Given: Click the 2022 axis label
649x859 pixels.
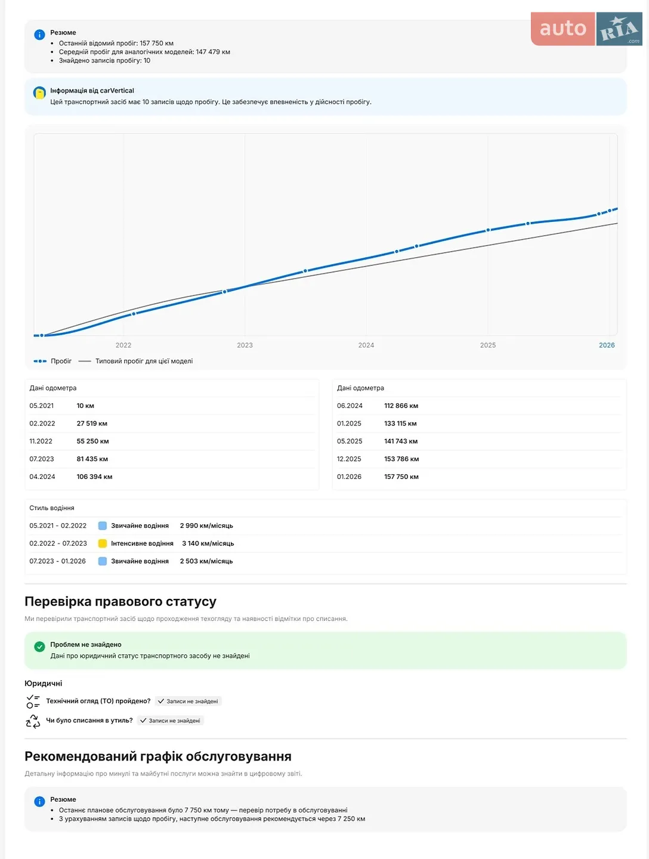Looking at the screenshot, I should (x=123, y=345).
